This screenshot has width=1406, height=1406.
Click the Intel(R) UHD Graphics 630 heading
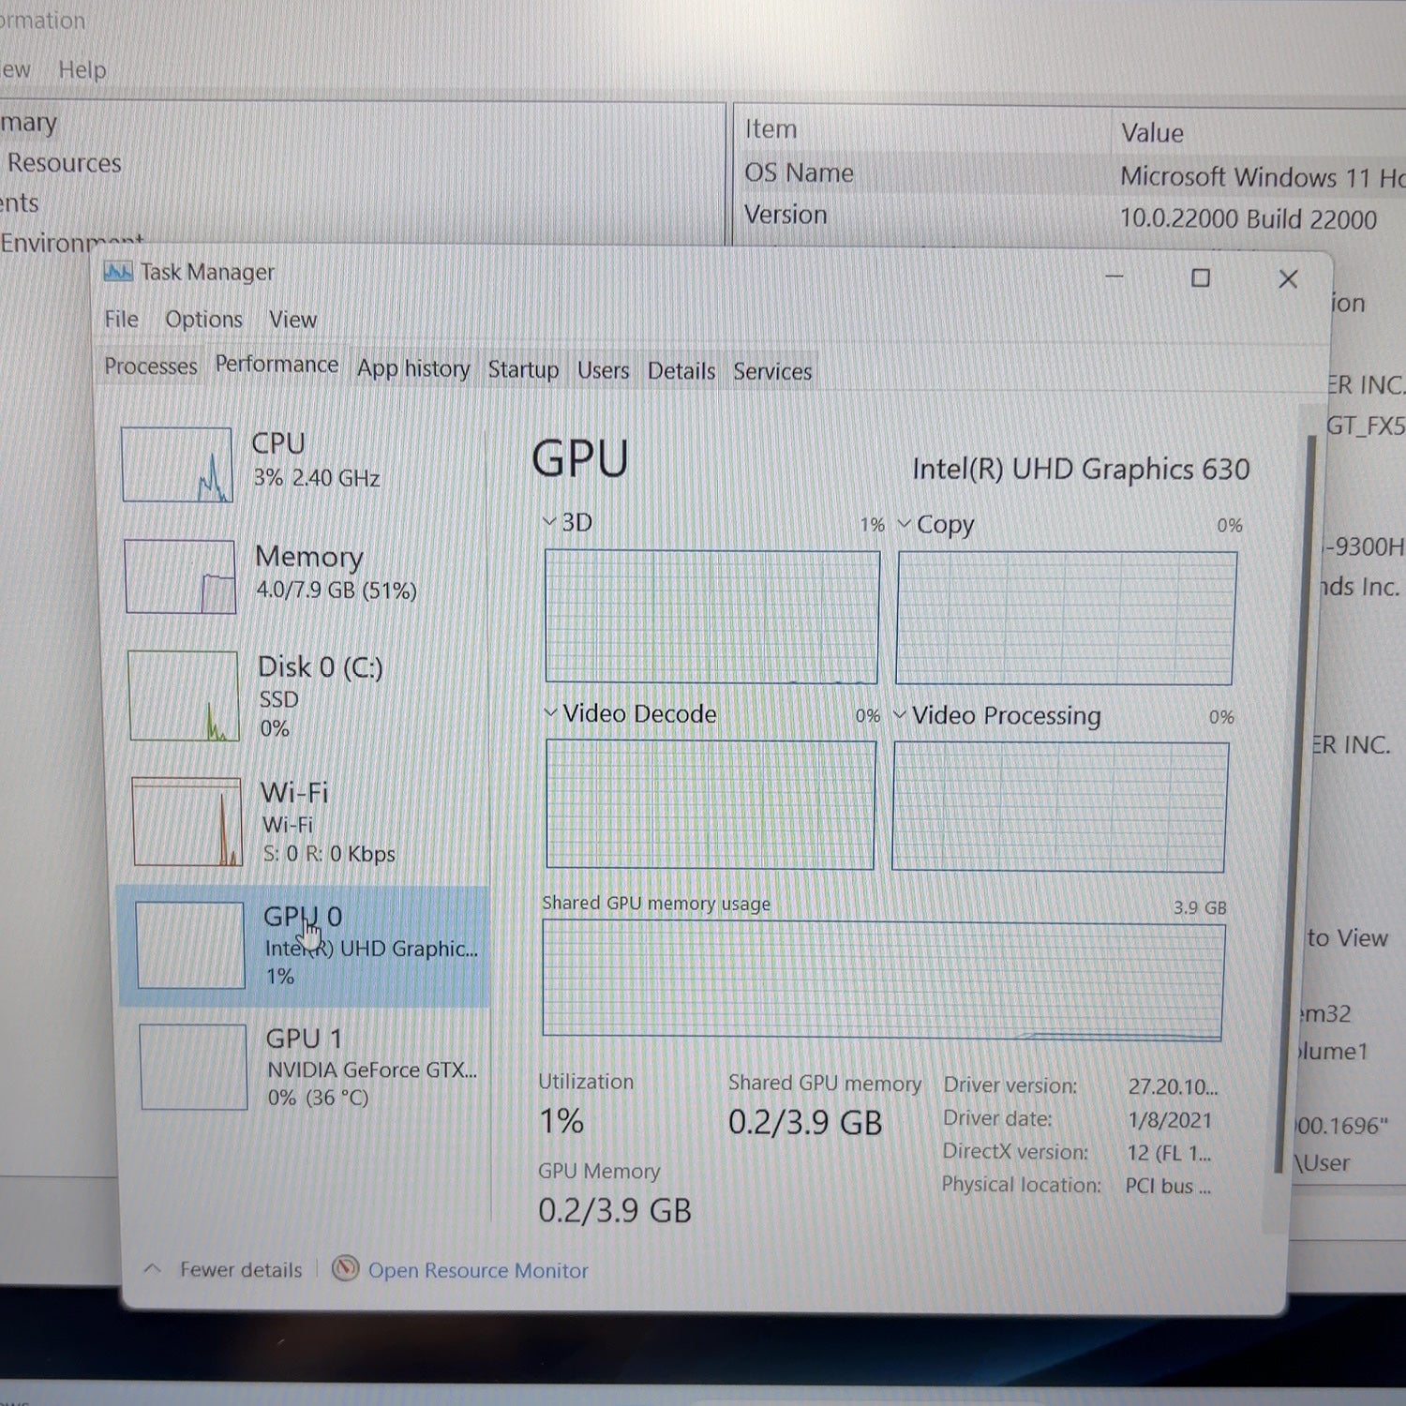point(1081,469)
